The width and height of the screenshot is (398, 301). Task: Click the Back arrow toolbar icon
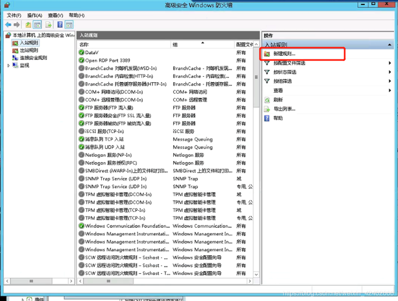[8, 25]
